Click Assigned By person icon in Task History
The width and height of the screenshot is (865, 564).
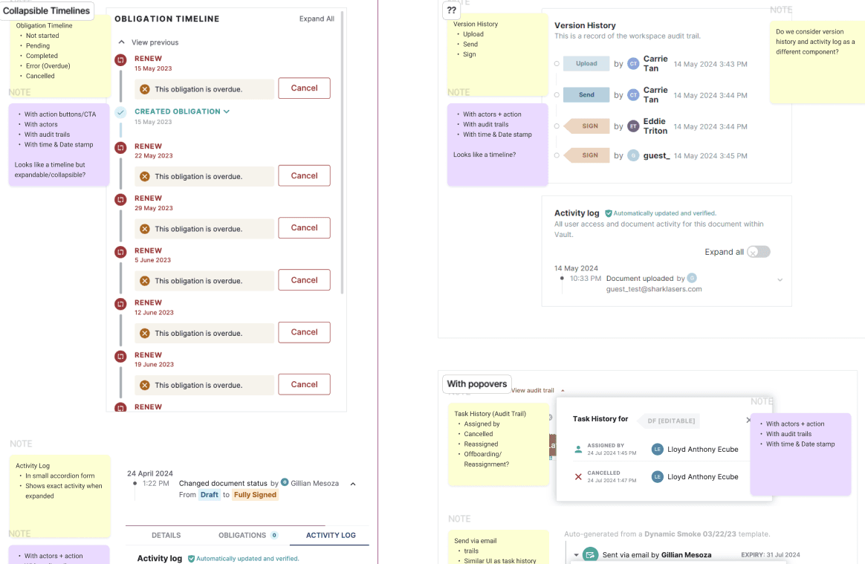click(578, 450)
